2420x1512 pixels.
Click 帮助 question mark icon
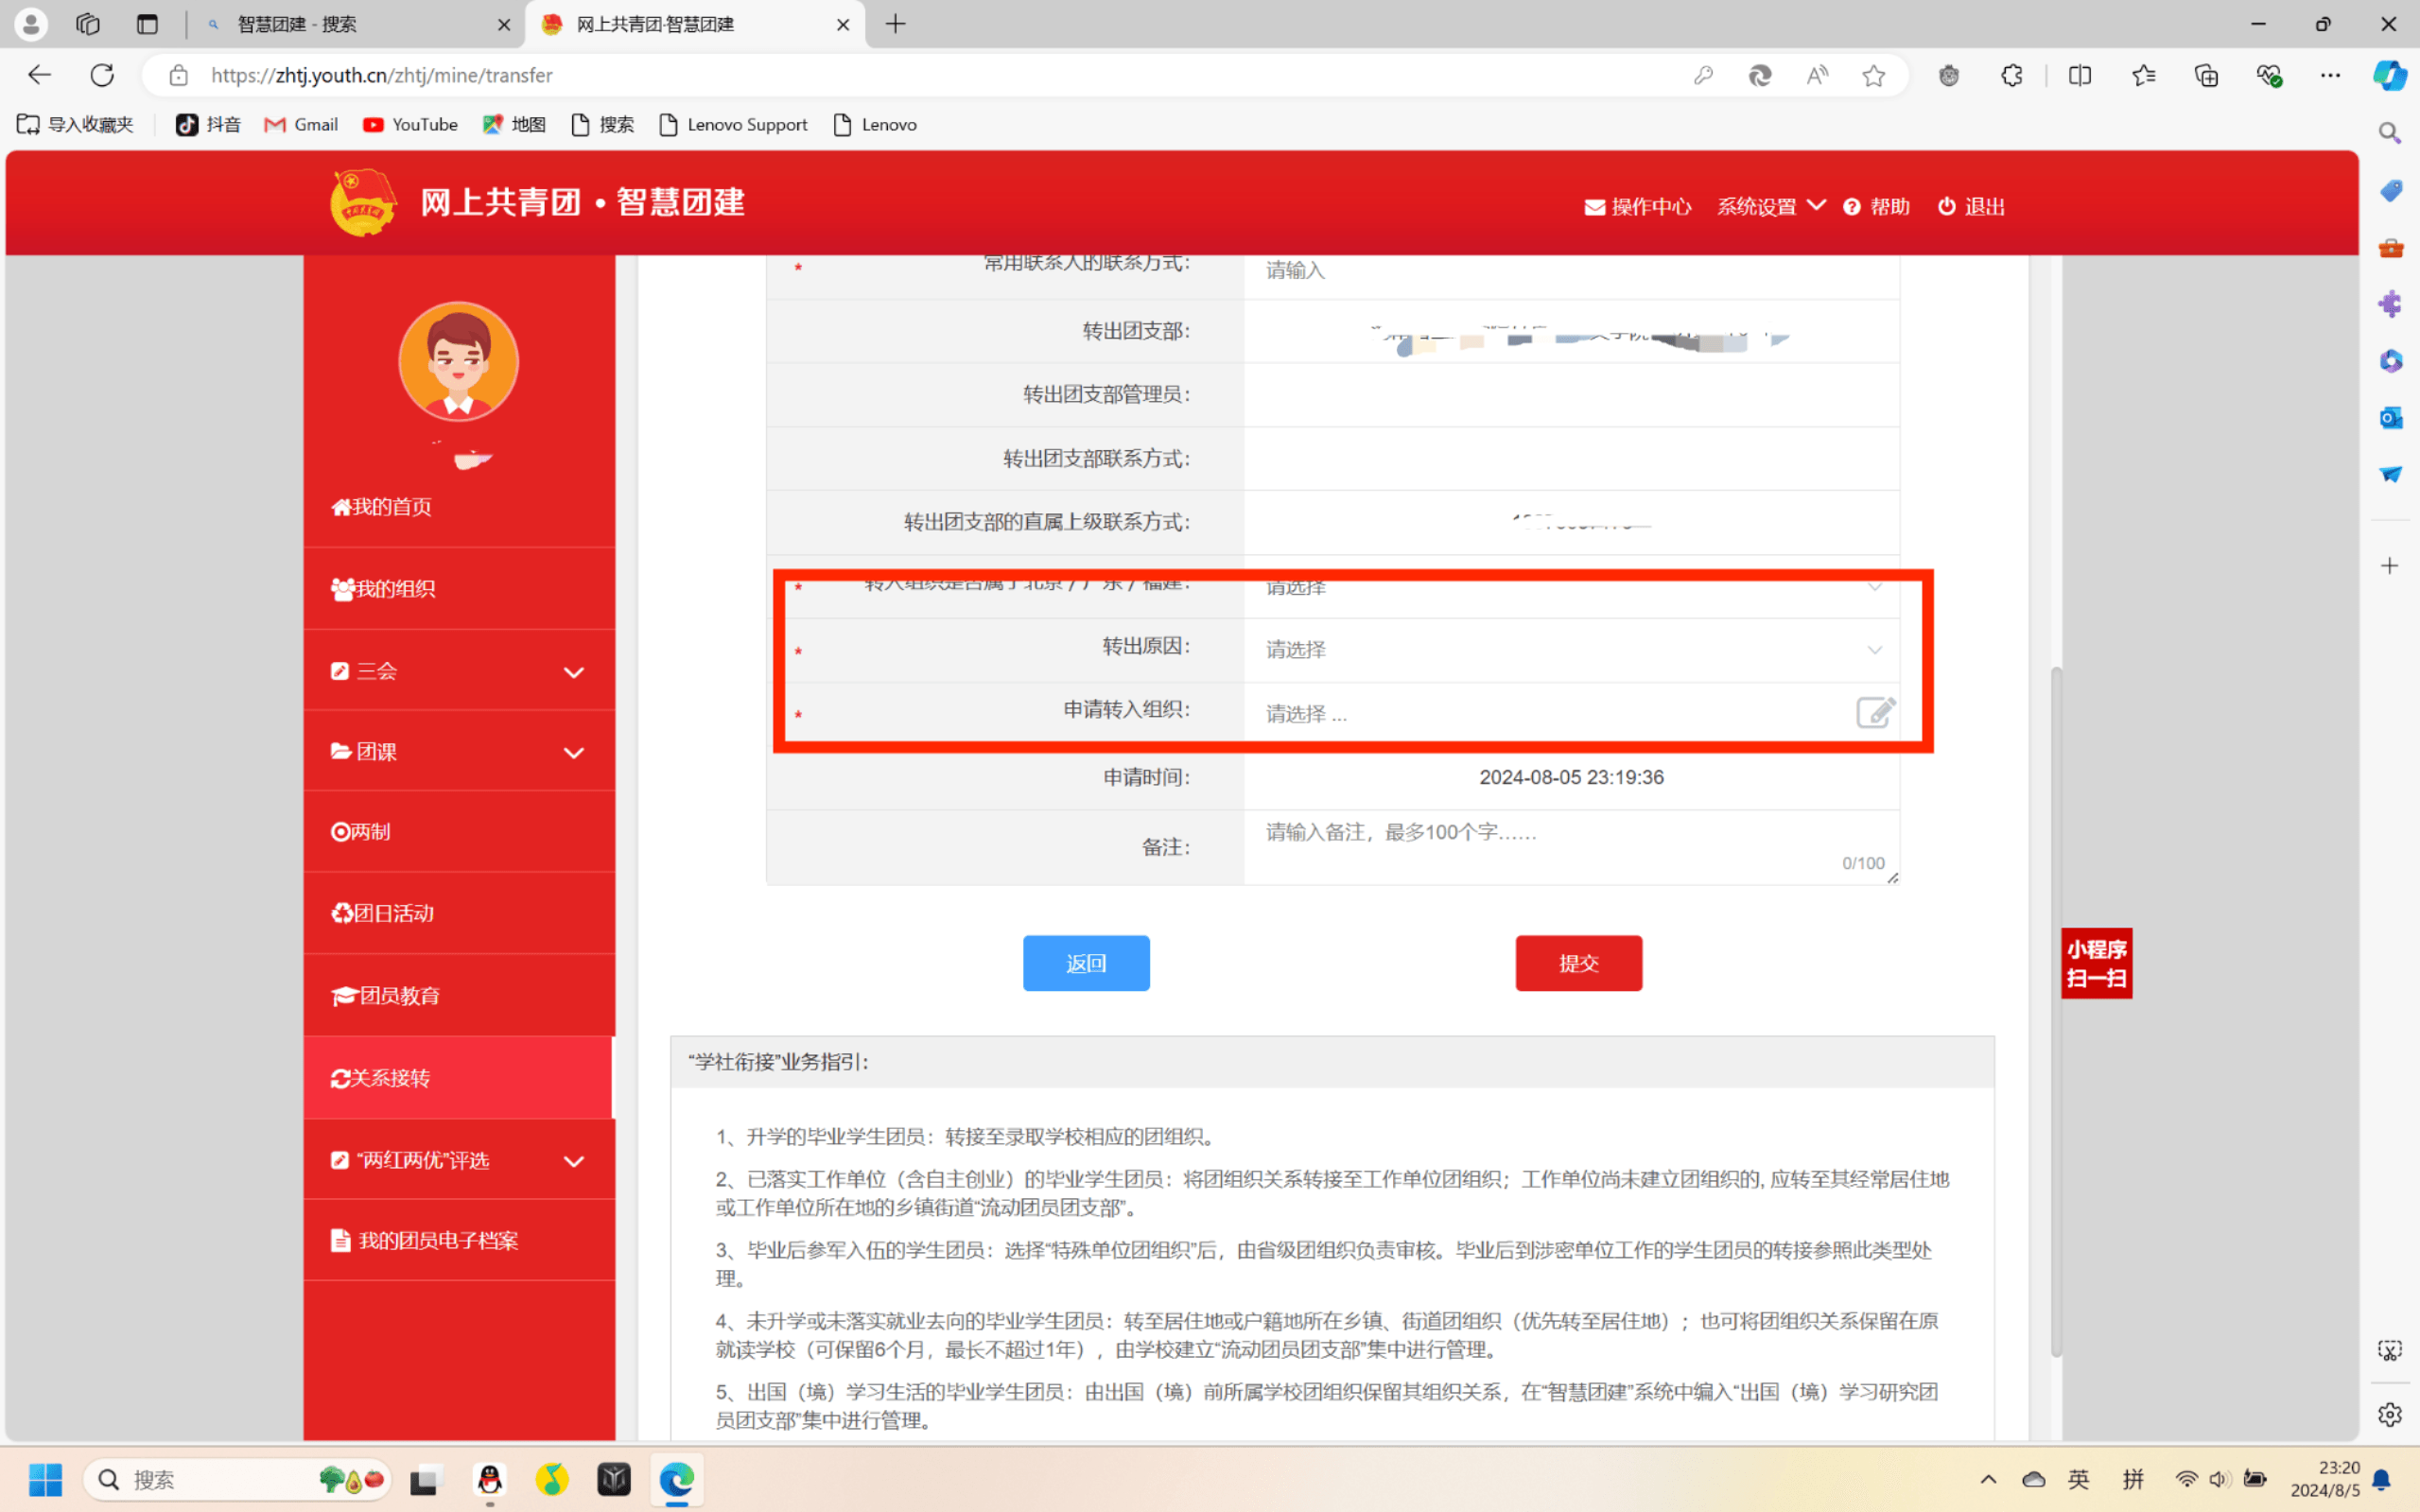[x=1852, y=207]
